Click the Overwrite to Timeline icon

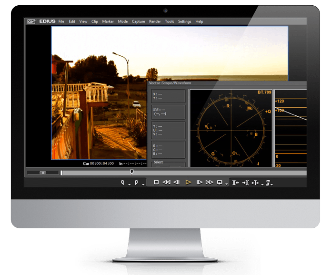245,183
